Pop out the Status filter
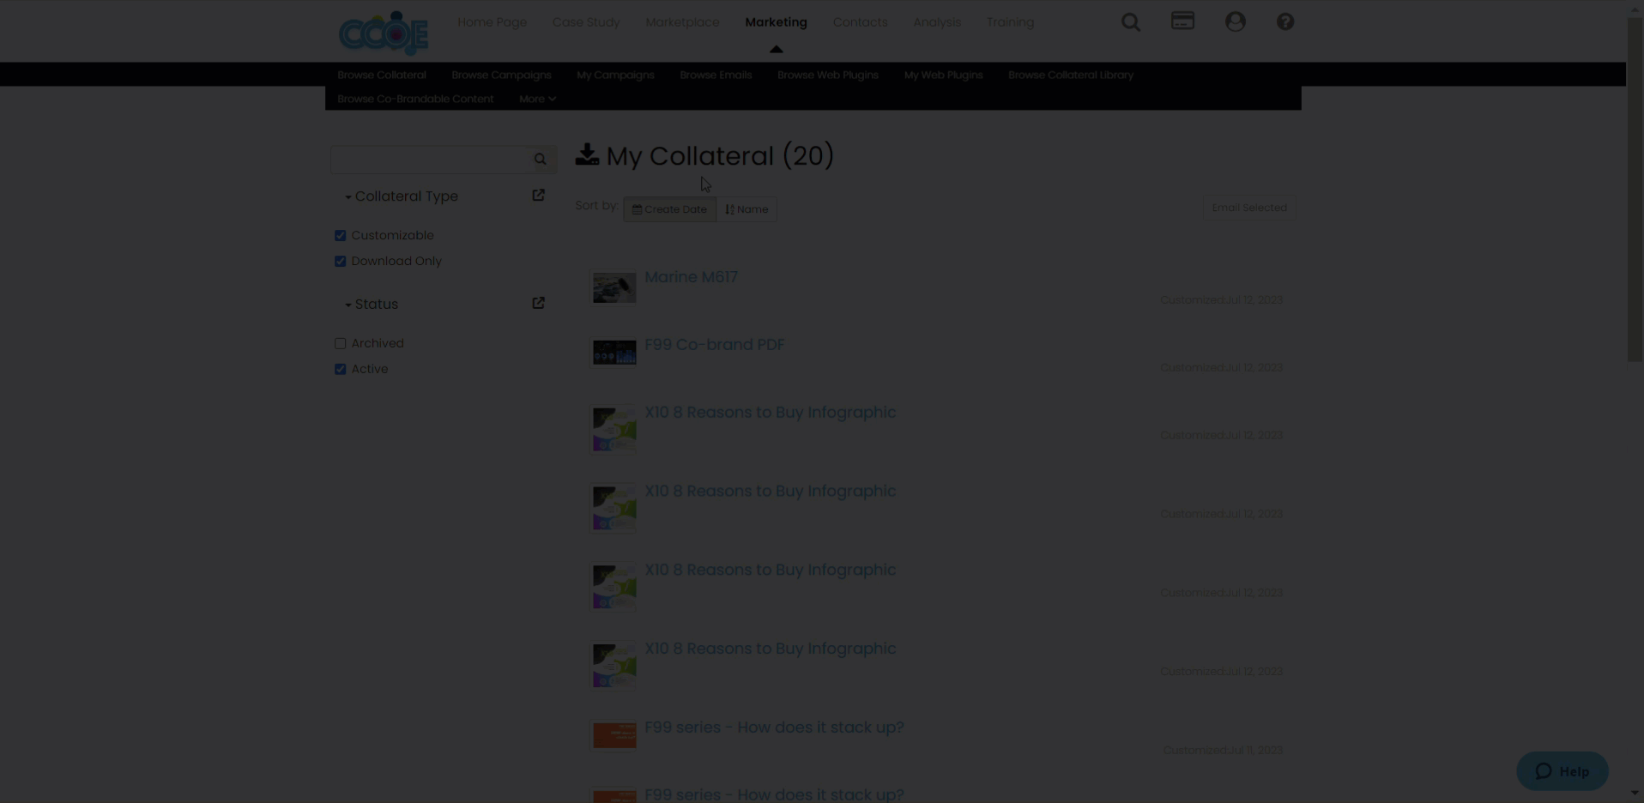The height and width of the screenshot is (803, 1644). (x=538, y=303)
